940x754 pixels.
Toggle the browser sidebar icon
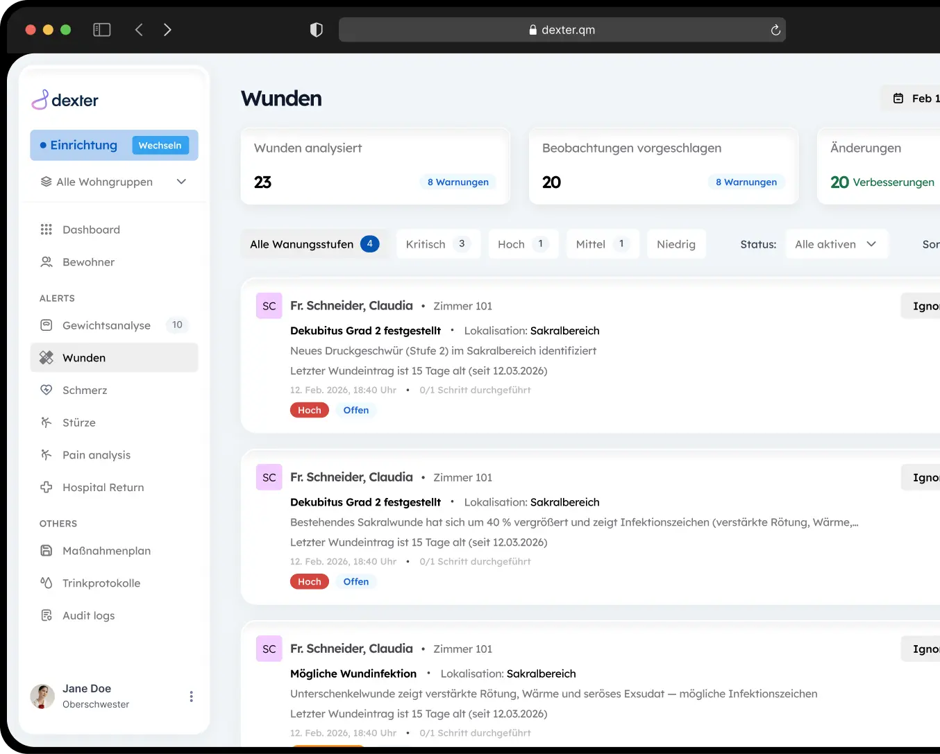(x=102, y=30)
